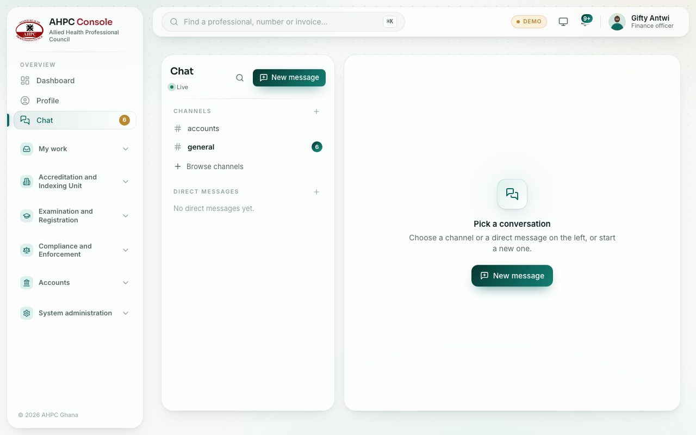Expand Compliance and Enforcement chevron
696x435 pixels.
coord(126,250)
